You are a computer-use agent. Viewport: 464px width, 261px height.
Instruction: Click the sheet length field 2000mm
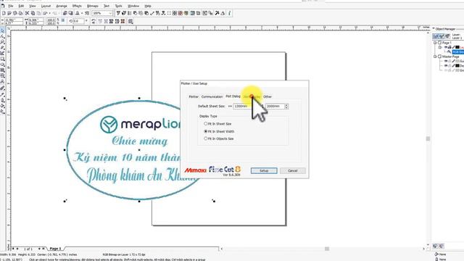(275, 106)
